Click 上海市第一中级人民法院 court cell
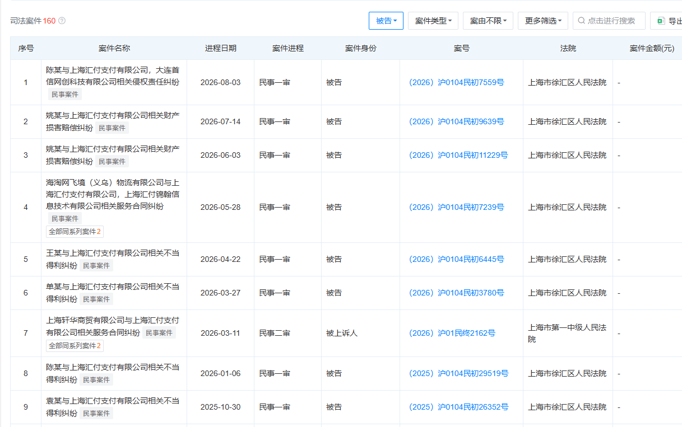This screenshot has height=427, width=682. (x=567, y=333)
